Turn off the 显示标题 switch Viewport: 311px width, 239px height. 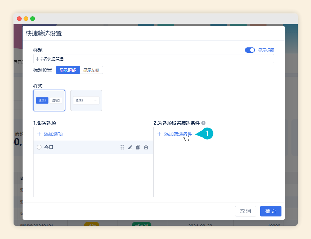[250, 50]
